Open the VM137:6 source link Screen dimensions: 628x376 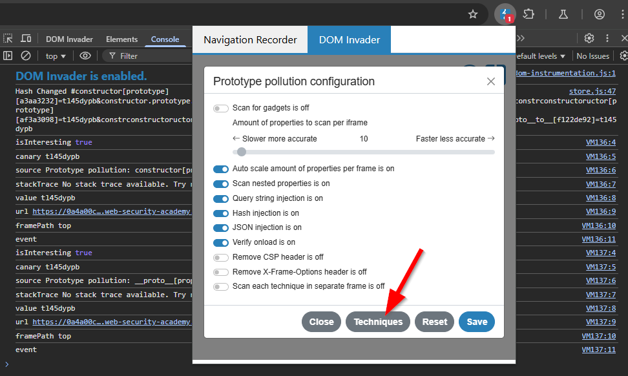click(x=601, y=280)
